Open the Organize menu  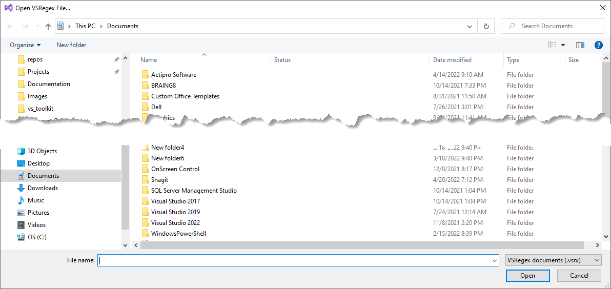click(x=25, y=45)
